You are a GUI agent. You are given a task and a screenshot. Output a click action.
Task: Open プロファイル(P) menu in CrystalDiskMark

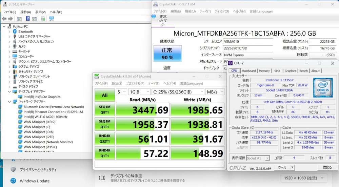click(x=135, y=83)
